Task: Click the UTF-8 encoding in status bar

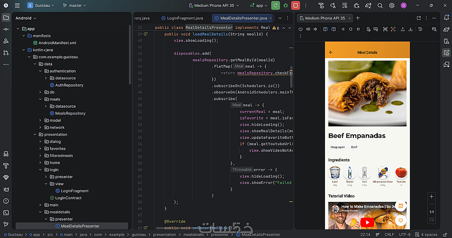Action: point(404,234)
